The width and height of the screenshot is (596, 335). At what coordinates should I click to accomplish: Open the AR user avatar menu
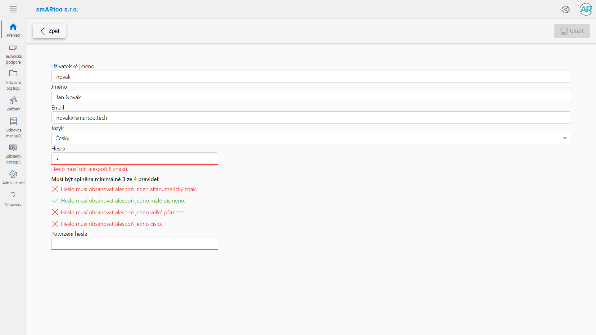click(x=586, y=9)
